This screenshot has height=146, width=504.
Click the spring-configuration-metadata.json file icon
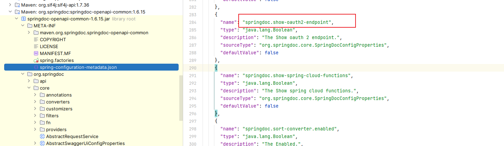pyautogui.click(x=36, y=67)
